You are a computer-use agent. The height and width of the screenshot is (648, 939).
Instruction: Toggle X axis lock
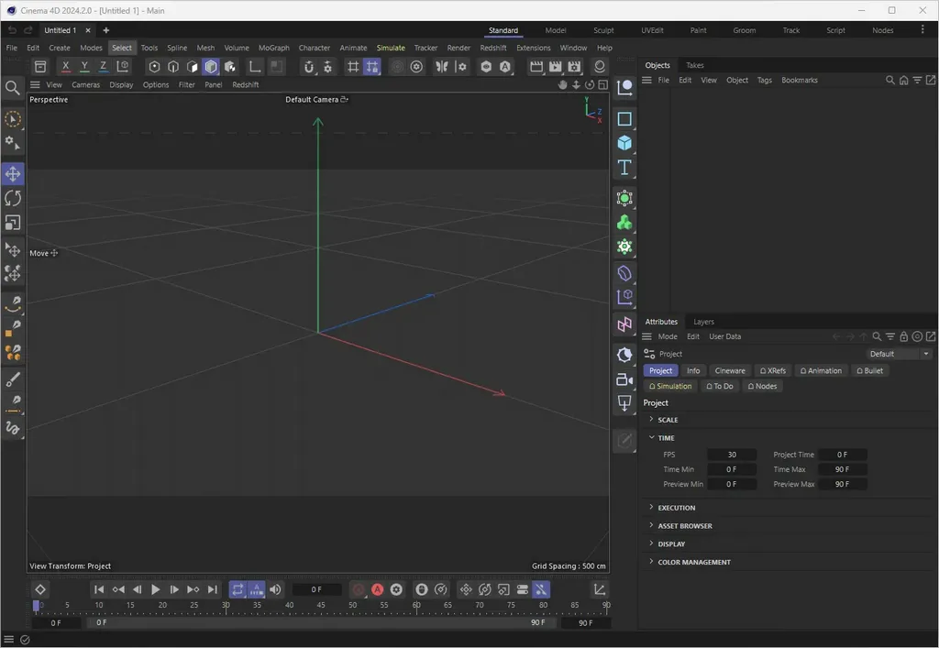click(x=66, y=66)
